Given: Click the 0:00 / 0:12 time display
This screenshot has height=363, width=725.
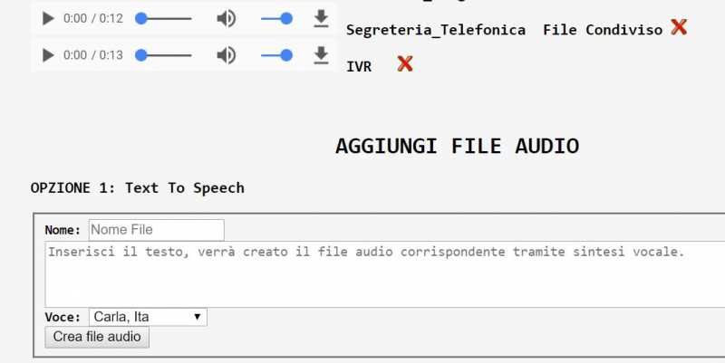Looking at the screenshot, I should (93, 18).
